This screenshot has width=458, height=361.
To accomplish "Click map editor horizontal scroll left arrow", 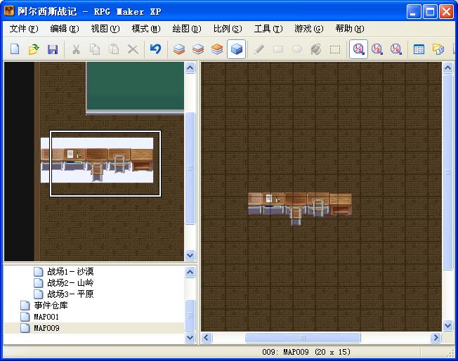I will click(207, 338).
